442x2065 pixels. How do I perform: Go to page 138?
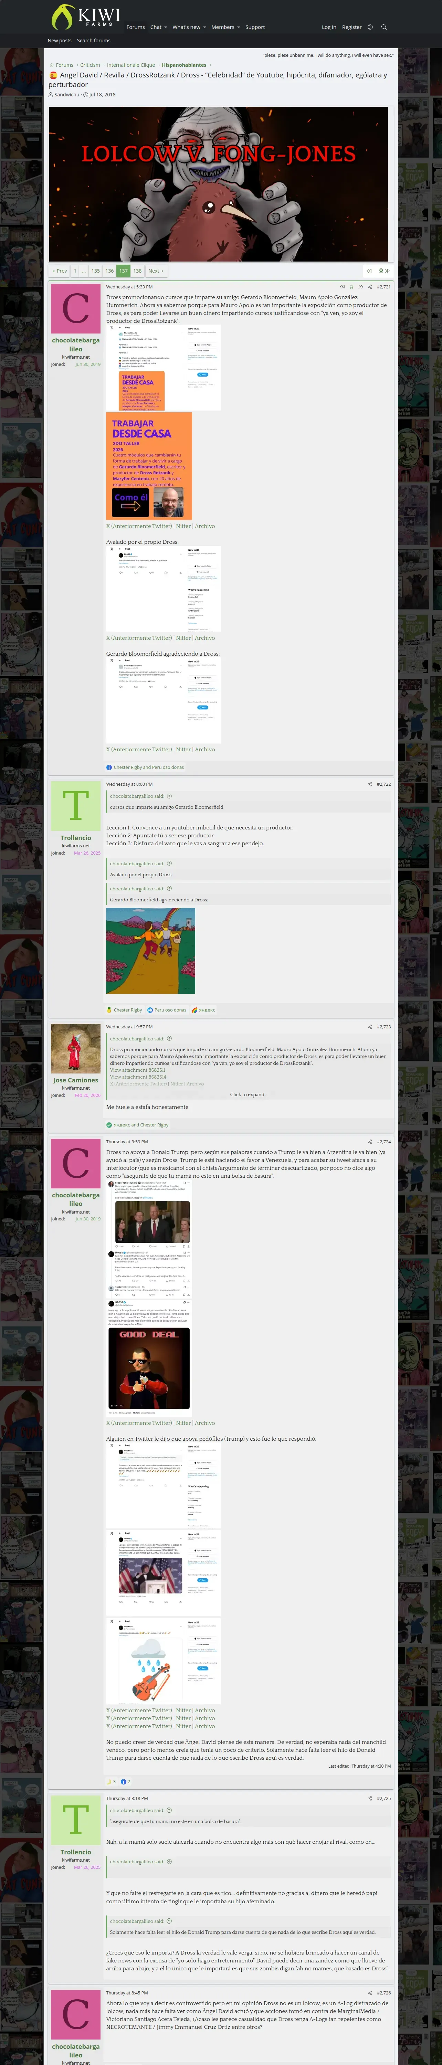(x=137, y=271)
